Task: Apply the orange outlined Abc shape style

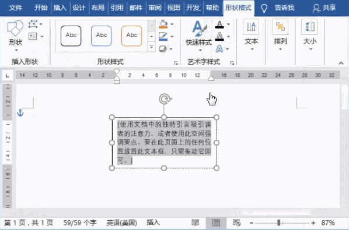Action: point(131,36)
